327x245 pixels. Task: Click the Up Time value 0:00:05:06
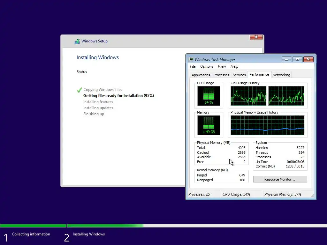(x=295, y=162)
